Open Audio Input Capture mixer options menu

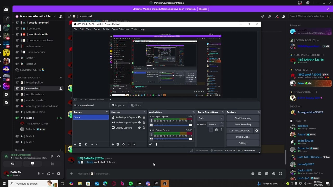pos(151,121)
